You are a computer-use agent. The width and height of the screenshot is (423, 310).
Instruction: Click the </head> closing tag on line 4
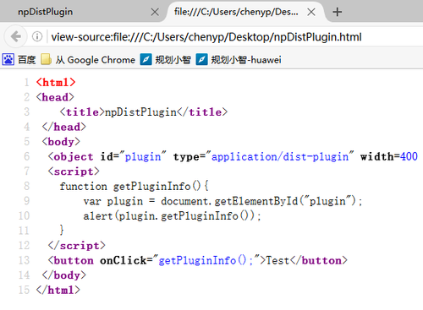coord(64,127)
